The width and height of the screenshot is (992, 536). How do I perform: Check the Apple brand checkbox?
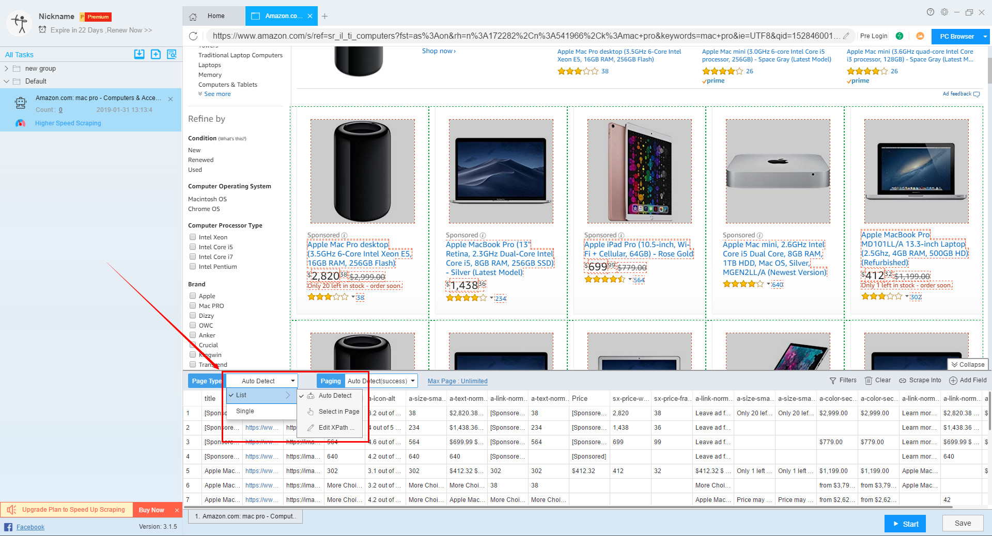193,296
